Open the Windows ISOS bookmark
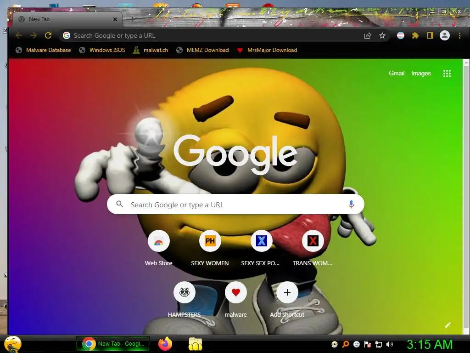This screenshot has width=470, height=353. tap(102, 50)
